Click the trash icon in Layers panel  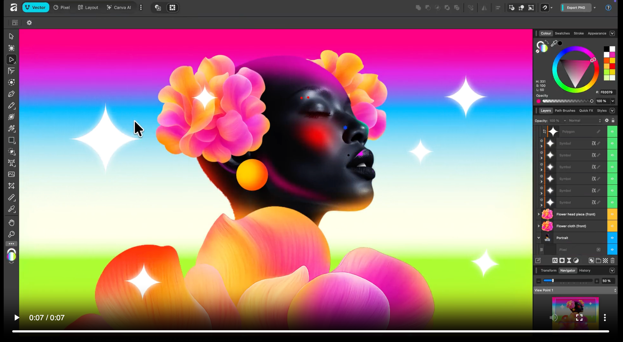point(612,260)
